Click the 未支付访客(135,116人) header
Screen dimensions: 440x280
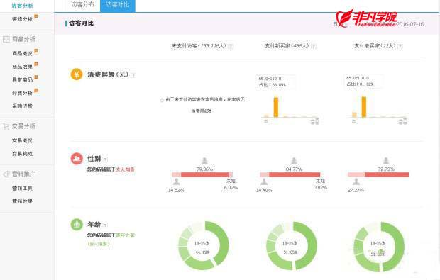pos(199,46)
